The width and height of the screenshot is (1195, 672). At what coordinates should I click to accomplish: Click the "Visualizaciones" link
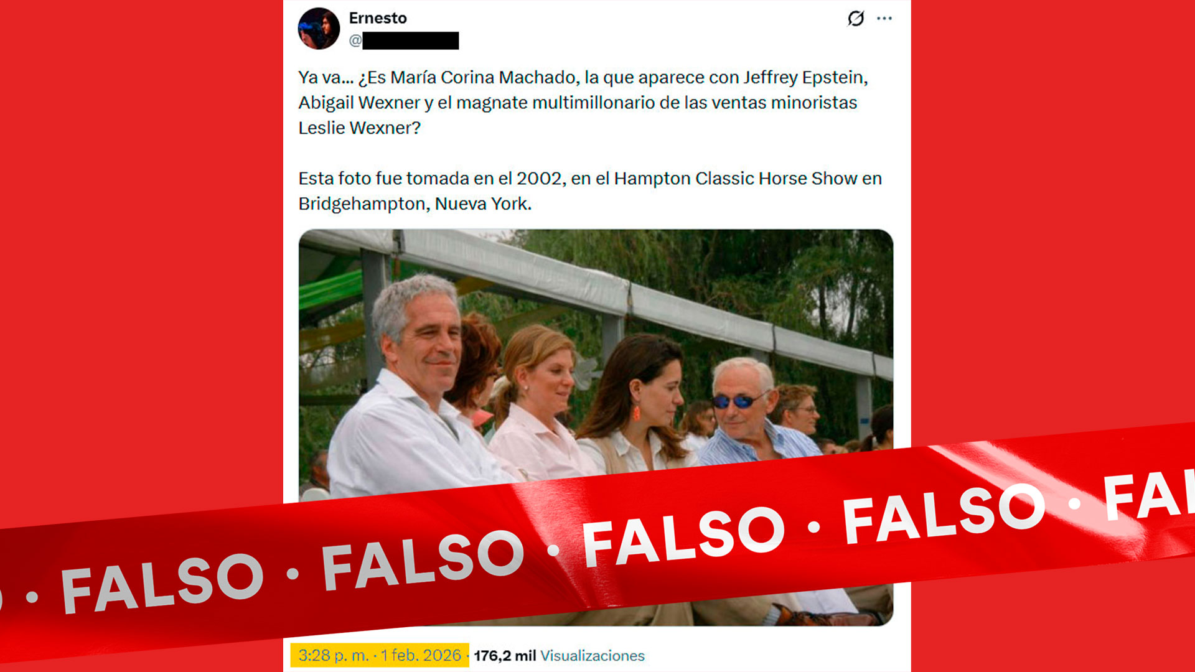coord(593,656)
